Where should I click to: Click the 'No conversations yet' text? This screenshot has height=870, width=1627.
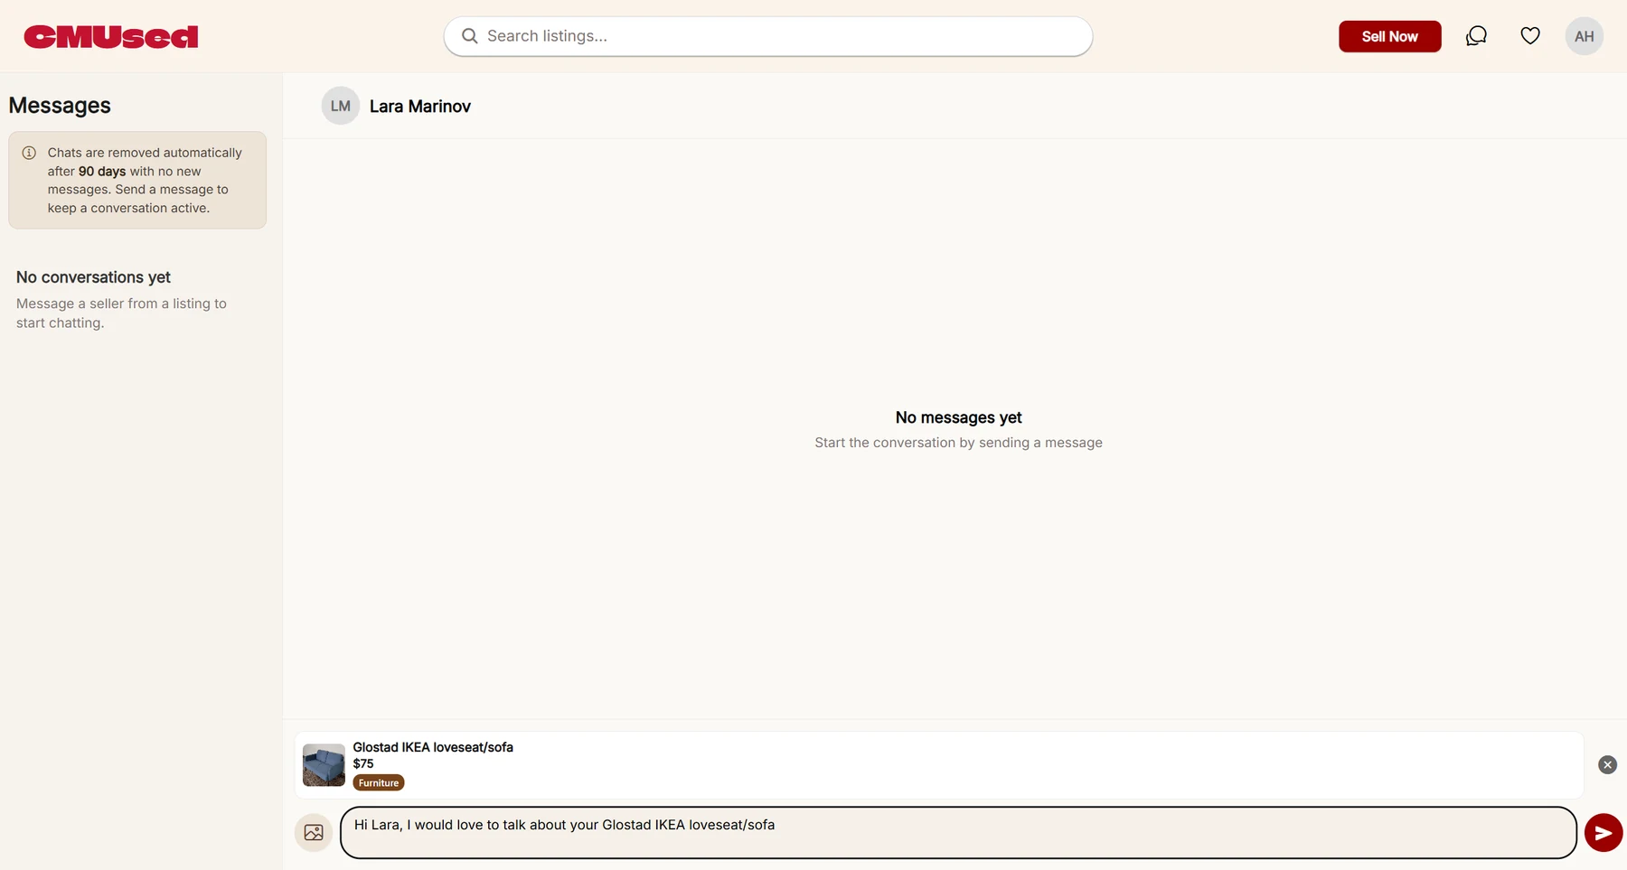click(x=93, y=277)
